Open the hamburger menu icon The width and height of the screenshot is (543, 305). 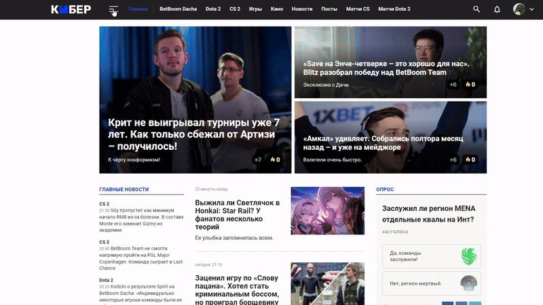113,9
